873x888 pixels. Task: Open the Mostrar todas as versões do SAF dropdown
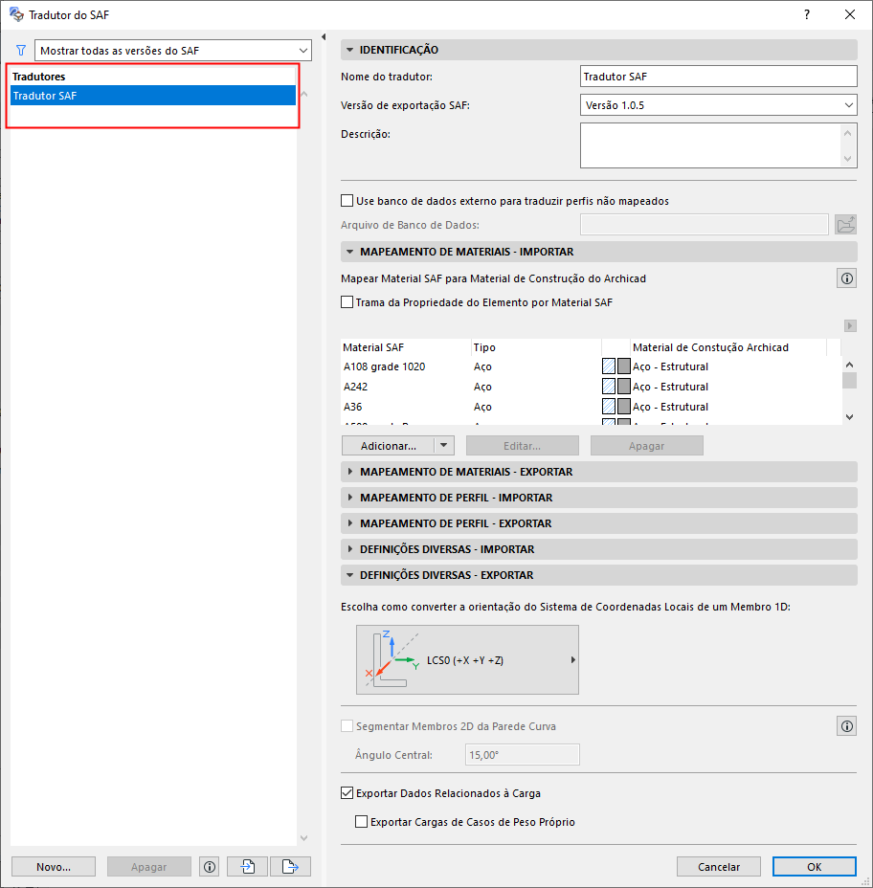click(173, 51)
